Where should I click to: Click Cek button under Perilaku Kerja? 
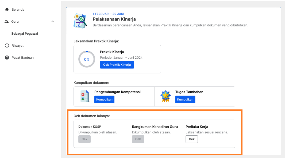click(192, 139)
